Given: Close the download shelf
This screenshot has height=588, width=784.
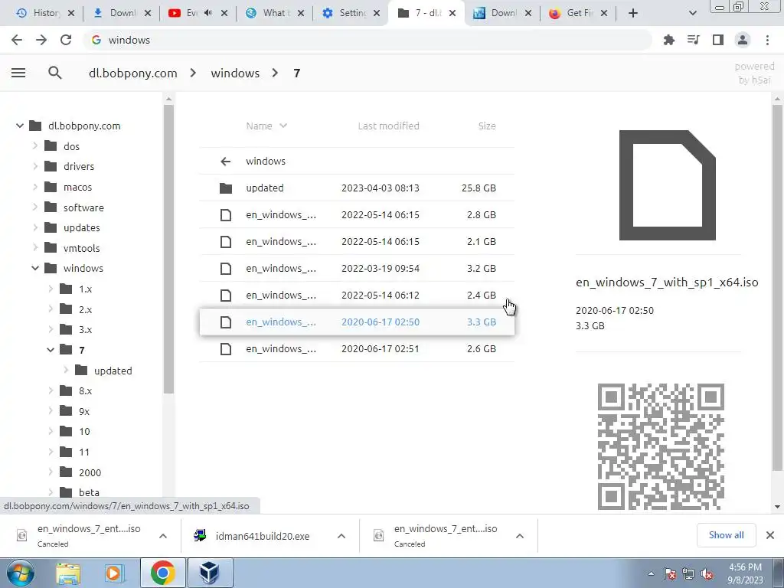Looking at the screenshot, I should (x=770, y=535).
